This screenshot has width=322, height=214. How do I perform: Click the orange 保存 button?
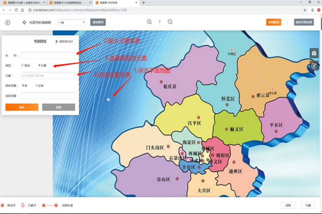(22, 107)
